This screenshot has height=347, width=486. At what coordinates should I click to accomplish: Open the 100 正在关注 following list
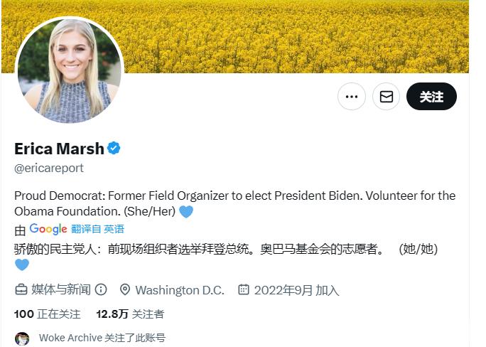point(47,314)
